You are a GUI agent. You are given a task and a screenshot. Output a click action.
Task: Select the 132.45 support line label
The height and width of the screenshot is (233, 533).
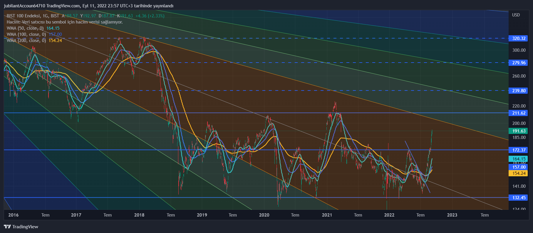click(x=519, y=198)
